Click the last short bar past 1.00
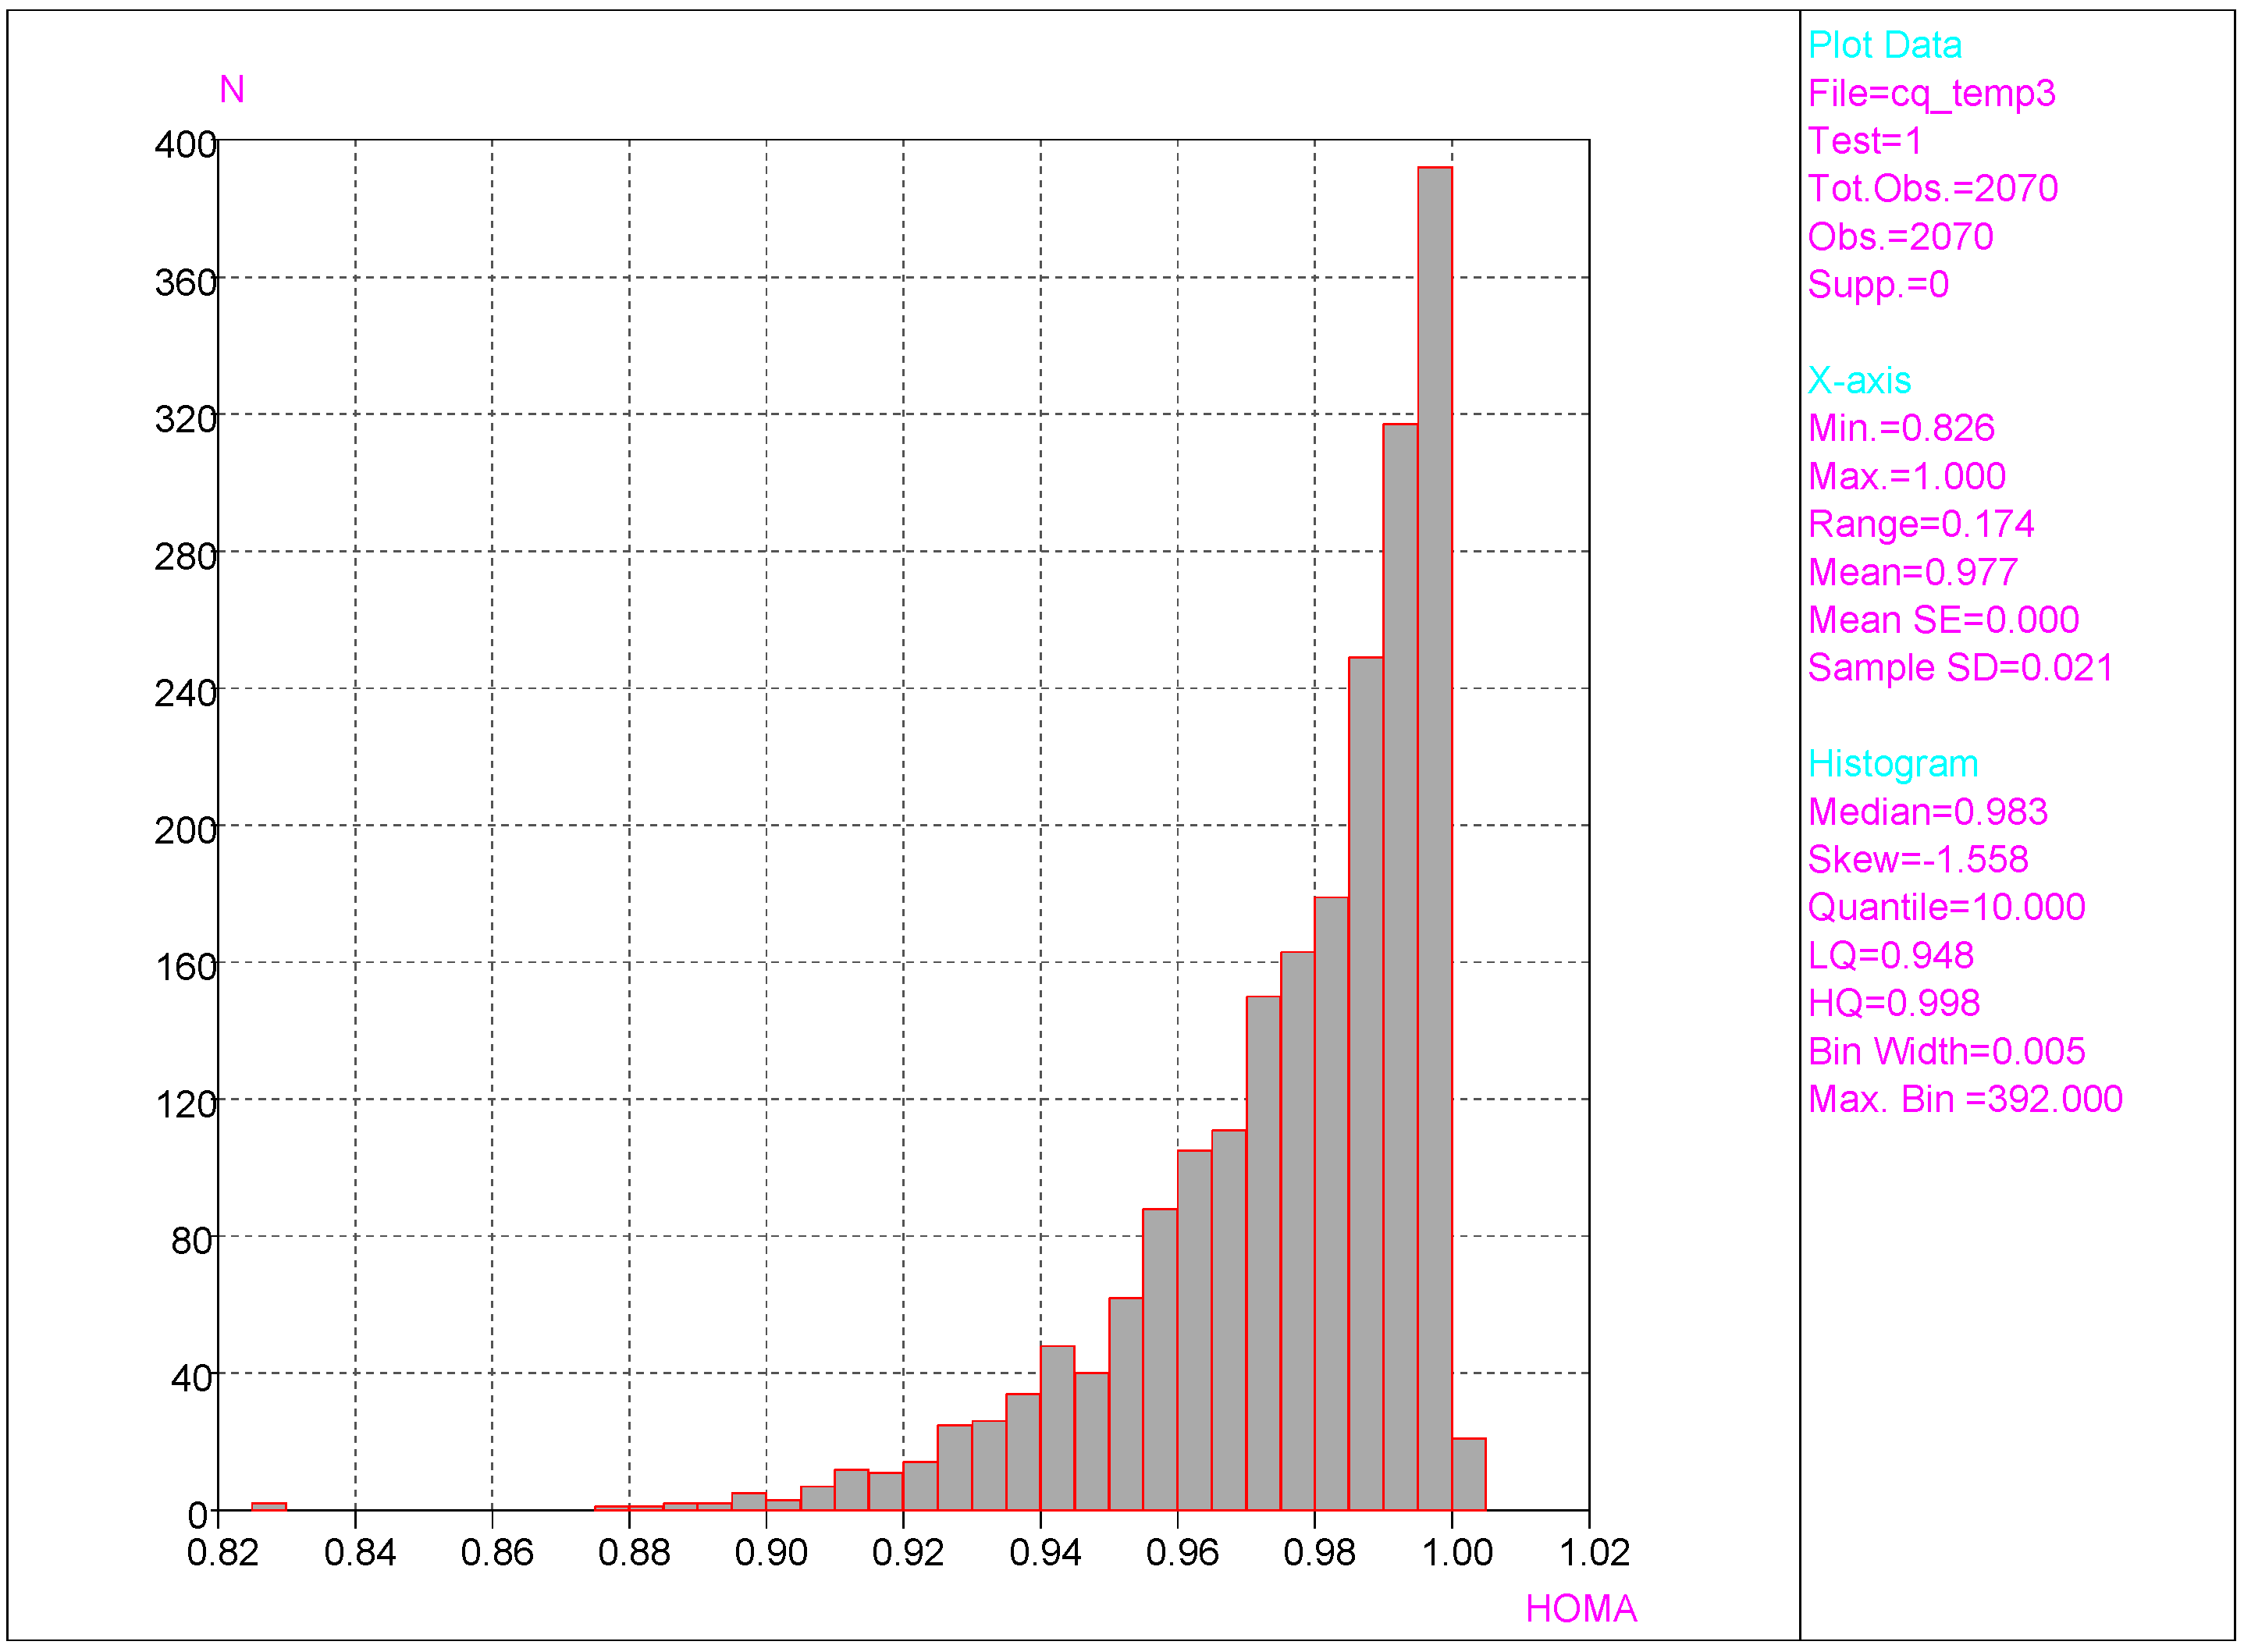2244x1652 pixels. coord(1468,1474)
